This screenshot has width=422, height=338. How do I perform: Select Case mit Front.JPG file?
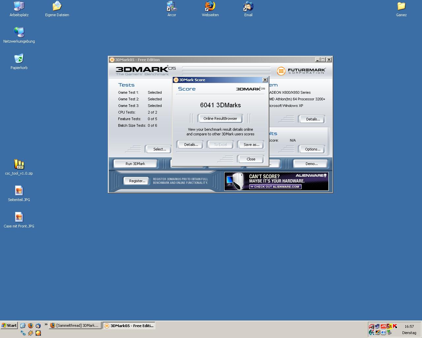point(19,220)
